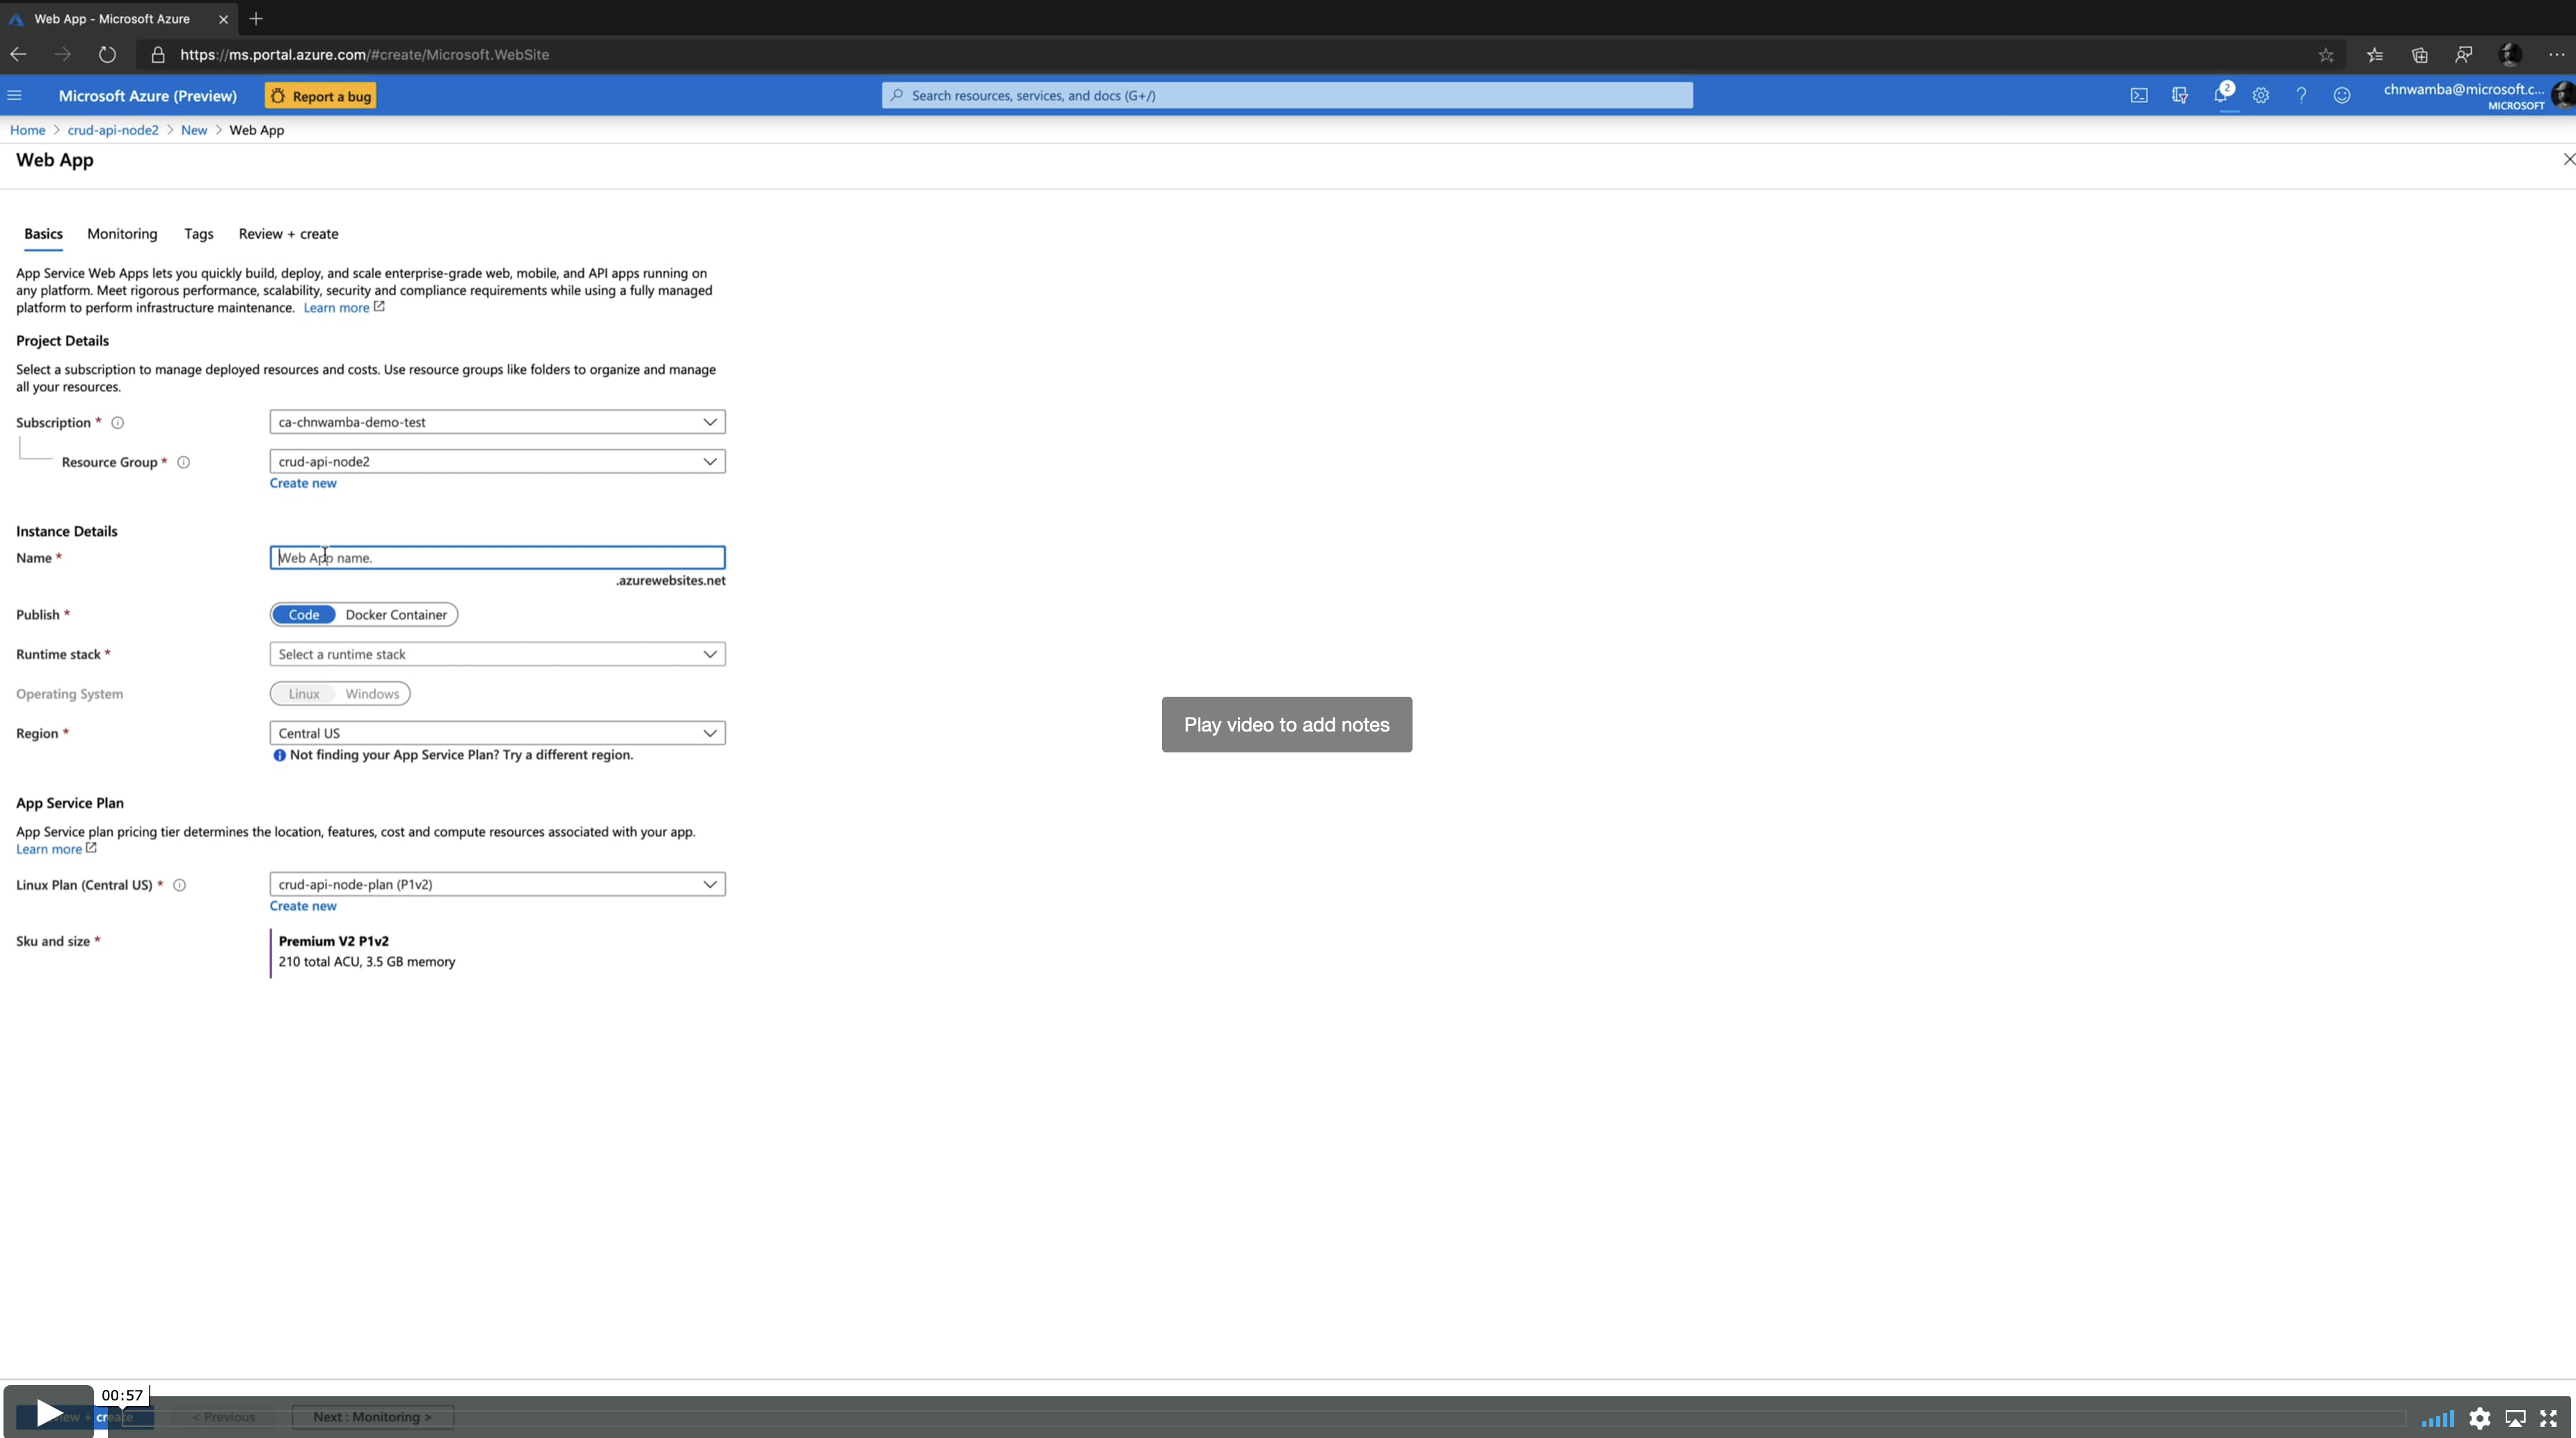Click Create new under Linux Plan

click(303, 906)
